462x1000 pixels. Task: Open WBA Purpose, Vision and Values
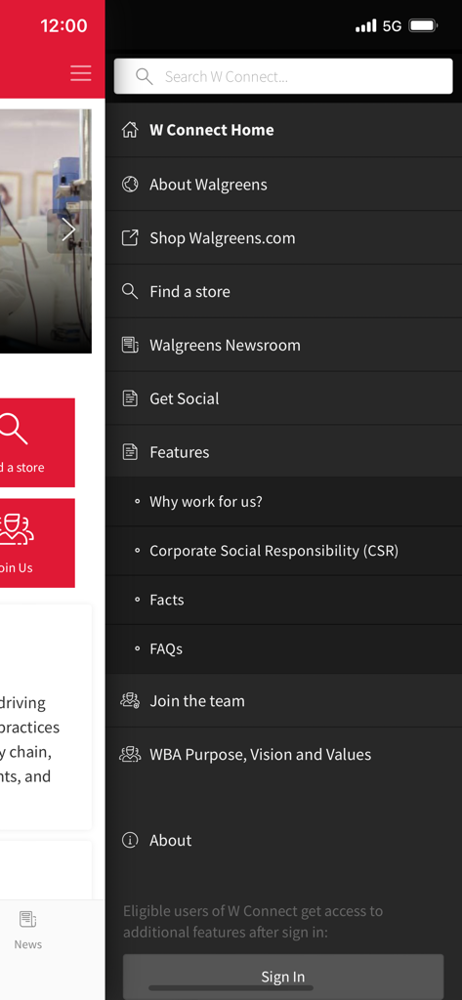(283, 755)
